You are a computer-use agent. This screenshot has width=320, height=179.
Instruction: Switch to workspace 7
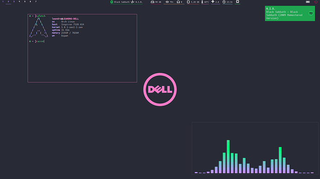(36, 2)
